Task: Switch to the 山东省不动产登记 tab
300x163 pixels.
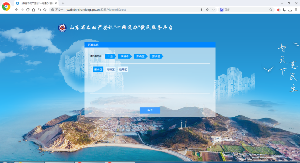Action: pos(36,3)
